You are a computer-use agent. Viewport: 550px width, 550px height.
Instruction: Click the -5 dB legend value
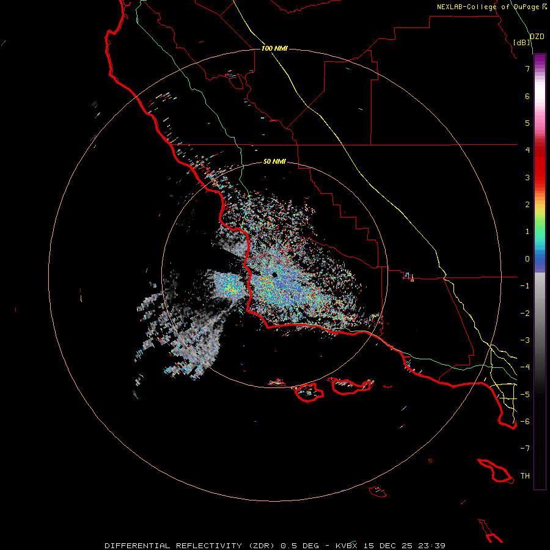(525, 394)
